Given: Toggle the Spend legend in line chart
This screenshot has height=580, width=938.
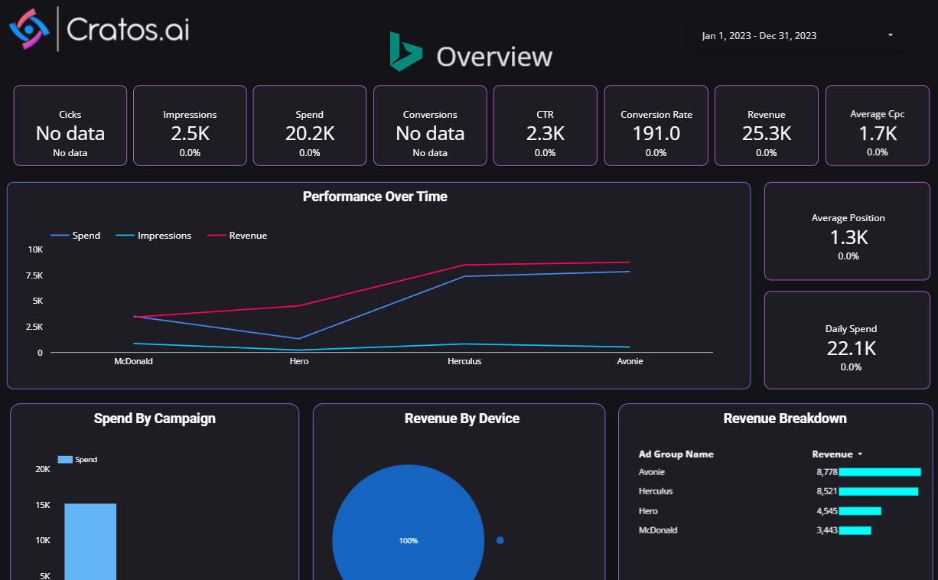Looking at the screenshot, I should 76,236.
